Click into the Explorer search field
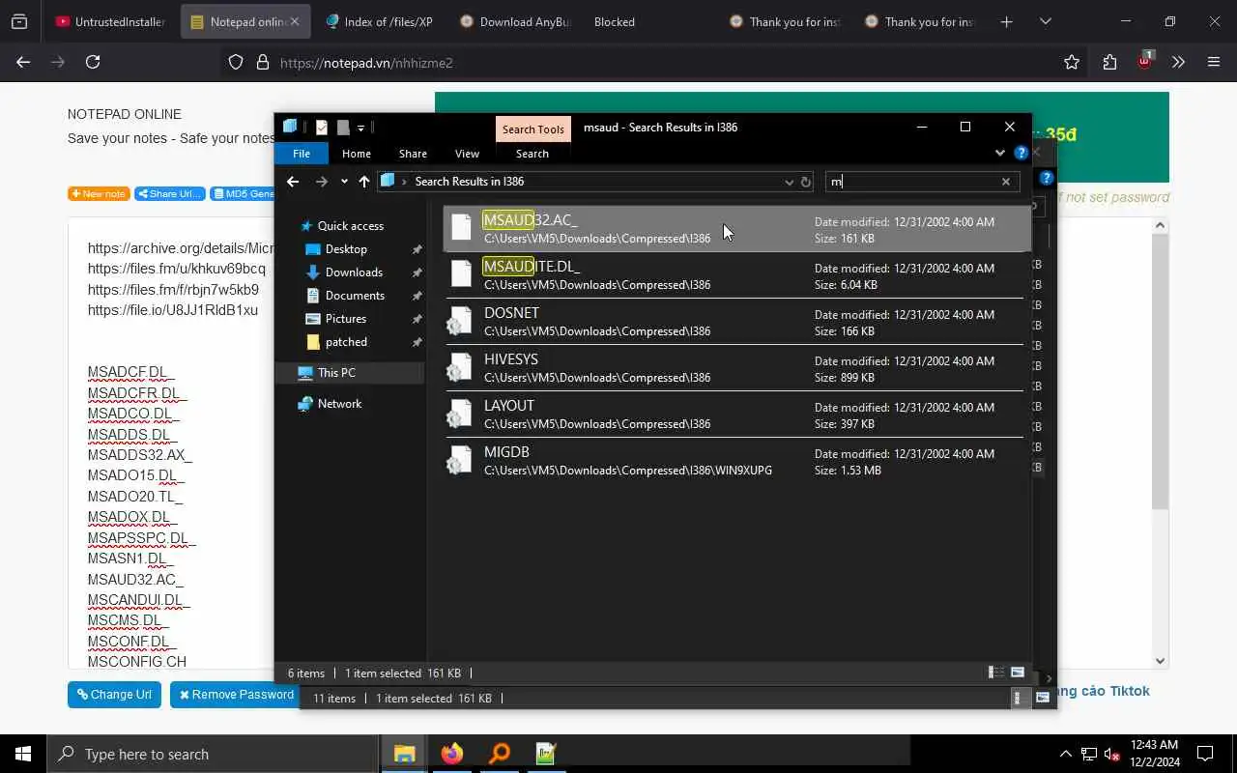The height and width of the screenshot is (773, 1237). click(911, 182)
